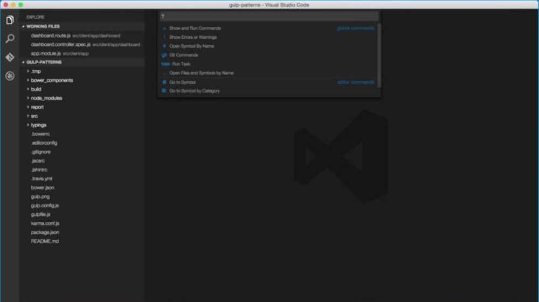Collapse the GULP-PATTERNS section
The height and width of the screenshot is (302, 539).
coord(23,62)
